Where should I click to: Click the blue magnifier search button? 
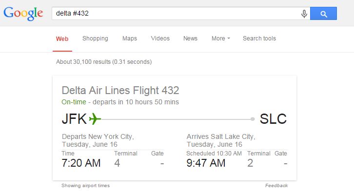(x=323, y=14)
